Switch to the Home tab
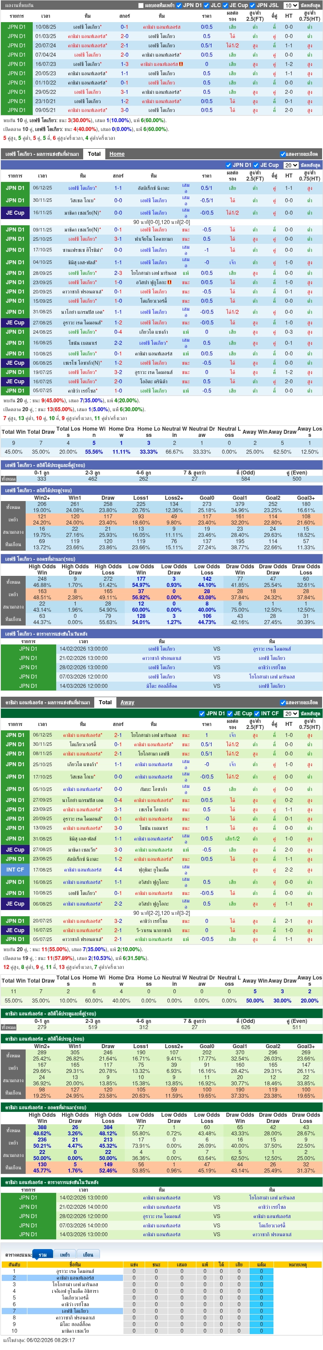This screenshot has height=1350, width=323. 117,154
